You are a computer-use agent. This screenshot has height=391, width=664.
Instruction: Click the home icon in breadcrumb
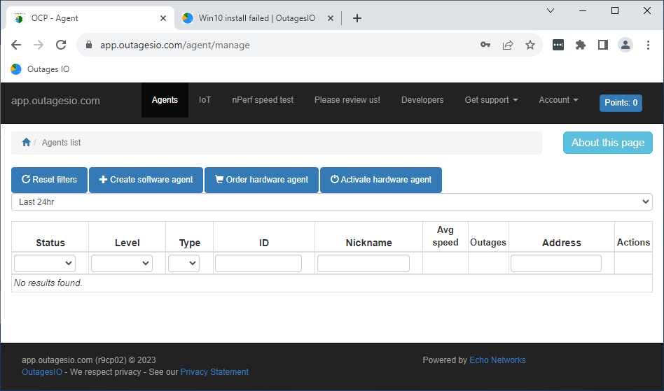[x=26, y=143]
